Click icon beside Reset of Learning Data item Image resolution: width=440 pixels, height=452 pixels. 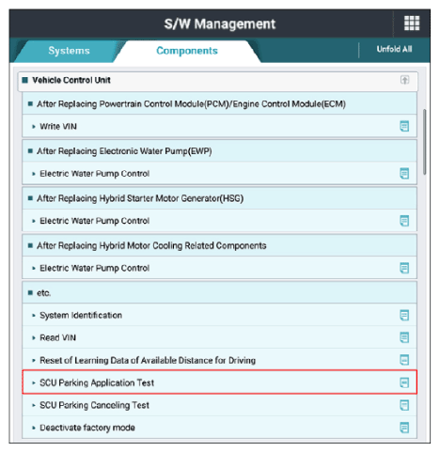(x=404, y=360)
